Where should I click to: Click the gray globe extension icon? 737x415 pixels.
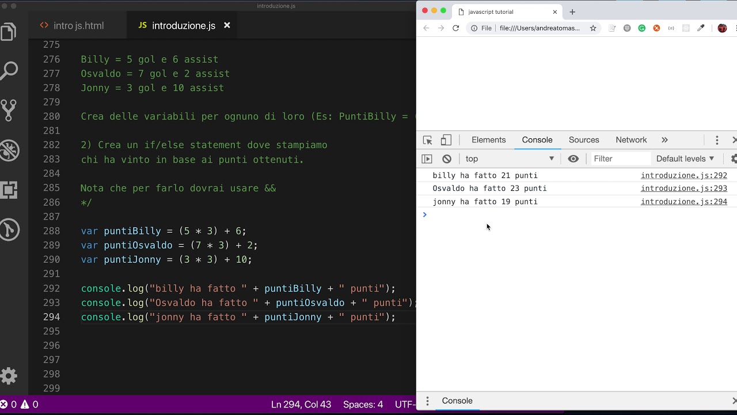pos(627,28)
